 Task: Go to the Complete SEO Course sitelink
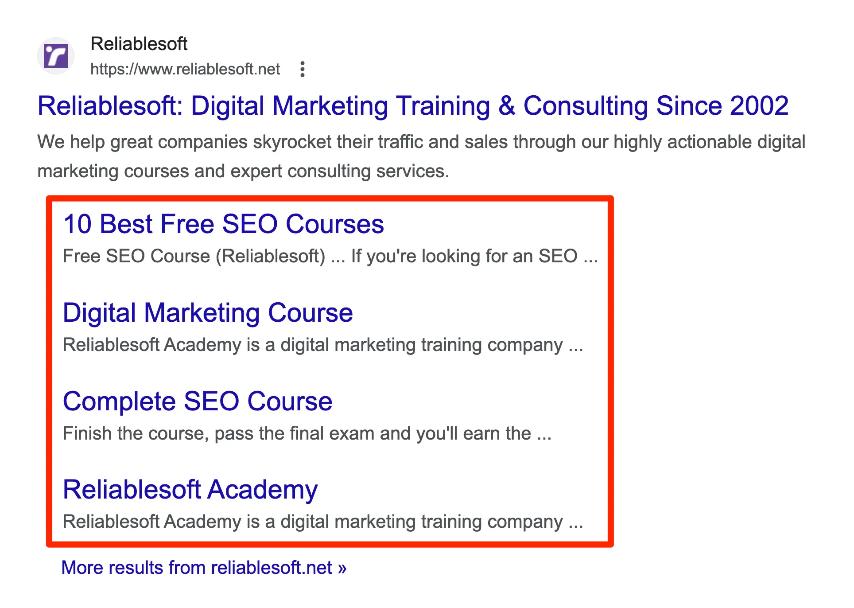point(198,401)
